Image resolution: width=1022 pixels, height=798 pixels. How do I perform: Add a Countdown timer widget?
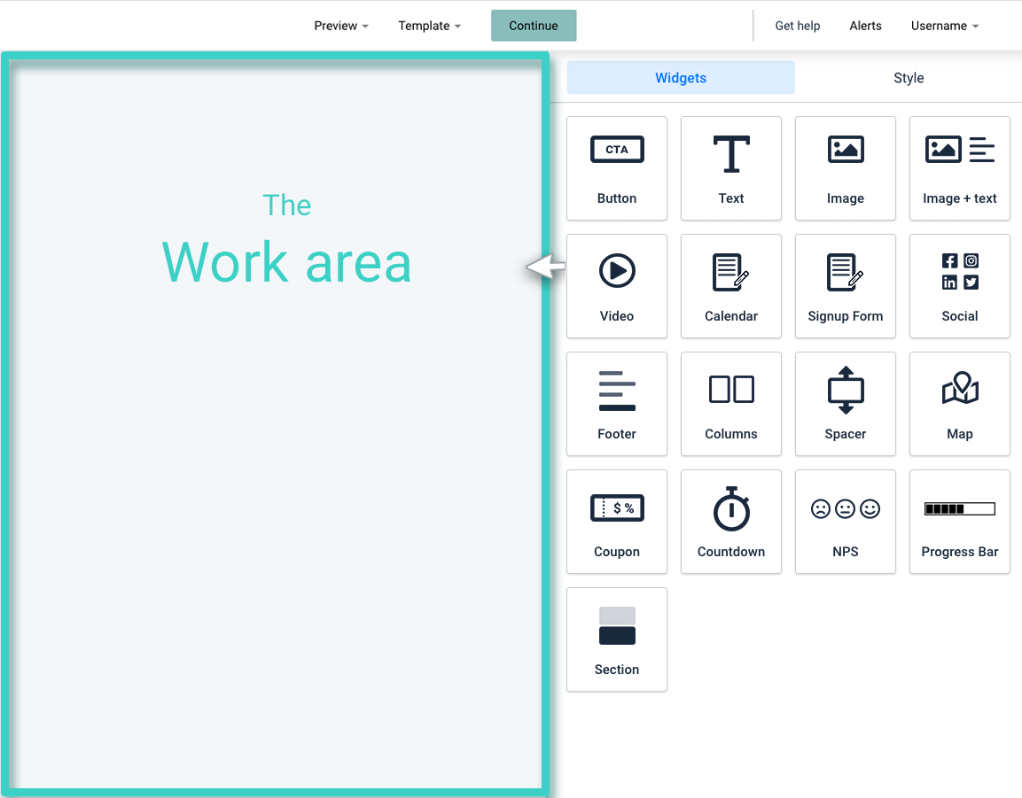pos(730,522)
